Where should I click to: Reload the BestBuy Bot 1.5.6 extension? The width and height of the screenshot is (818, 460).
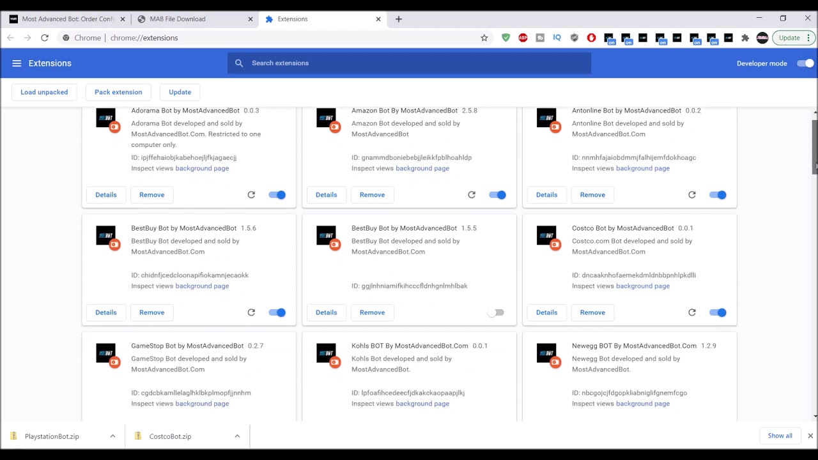[251, 312]
